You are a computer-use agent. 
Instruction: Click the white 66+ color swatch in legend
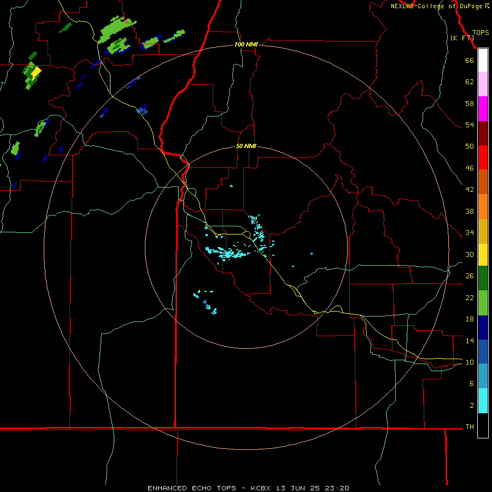tap(483, 60)
